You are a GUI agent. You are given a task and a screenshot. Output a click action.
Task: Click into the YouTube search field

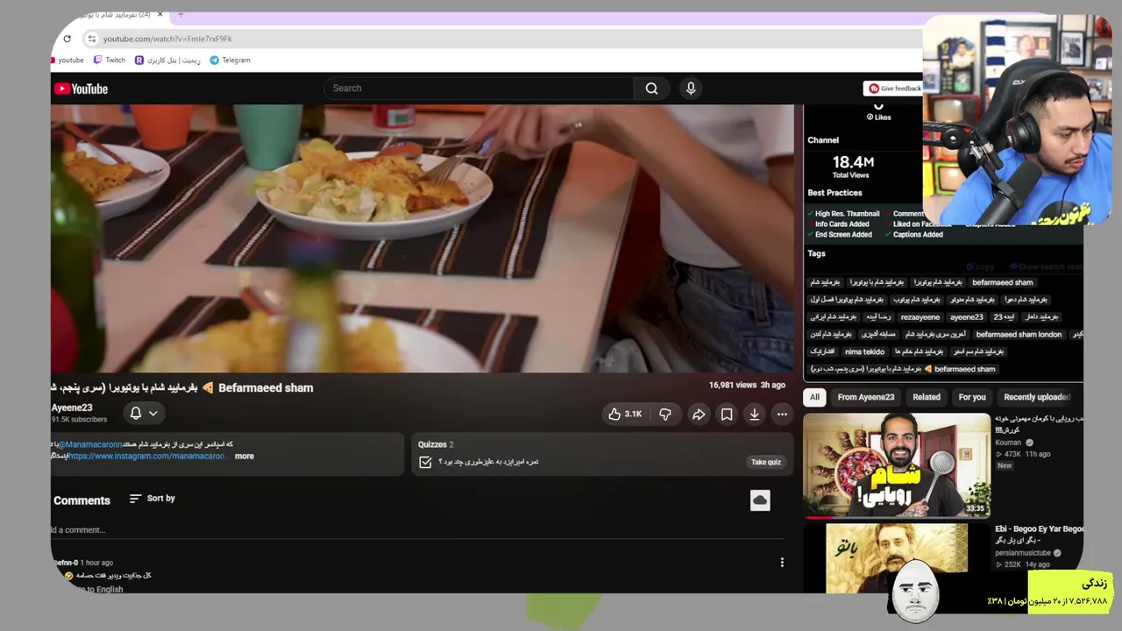pos(479,89)
